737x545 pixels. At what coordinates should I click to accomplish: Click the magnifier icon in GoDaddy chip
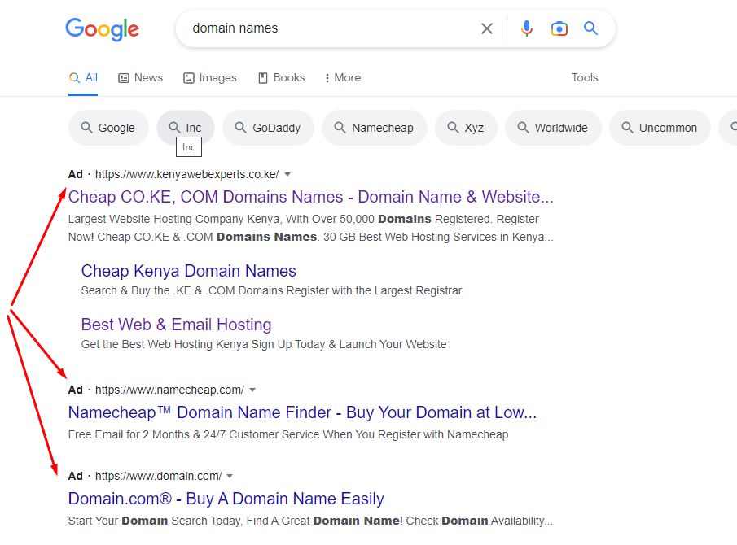[x=241, y=127]
